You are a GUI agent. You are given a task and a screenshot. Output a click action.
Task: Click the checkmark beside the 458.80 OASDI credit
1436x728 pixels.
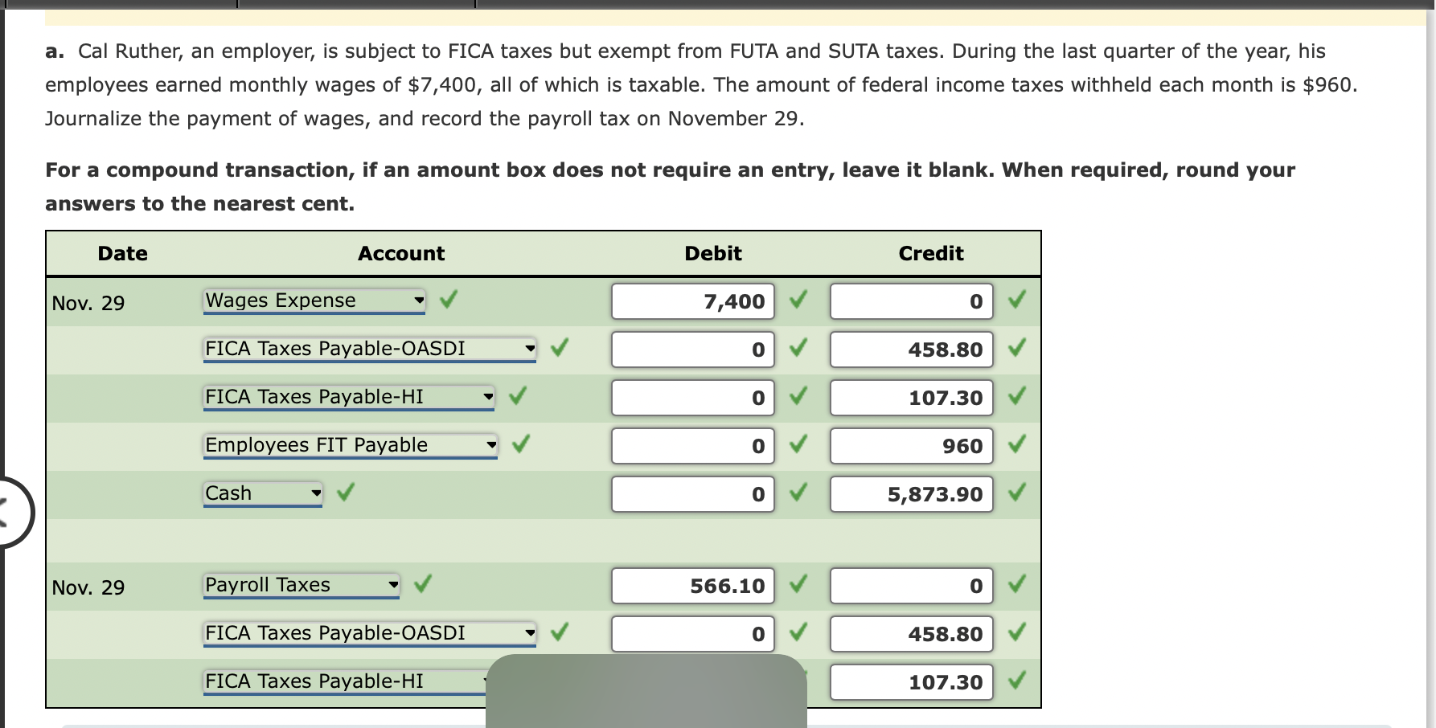click(x=1017, y=349)
